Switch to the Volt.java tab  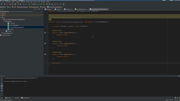coord(58,9)
